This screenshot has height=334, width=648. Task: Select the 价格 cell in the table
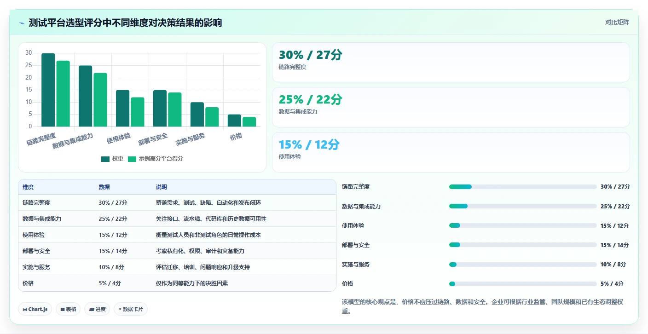coord(28,283)
